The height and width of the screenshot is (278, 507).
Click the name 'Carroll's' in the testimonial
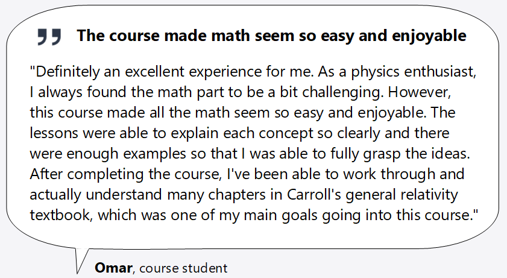point(314,195)
